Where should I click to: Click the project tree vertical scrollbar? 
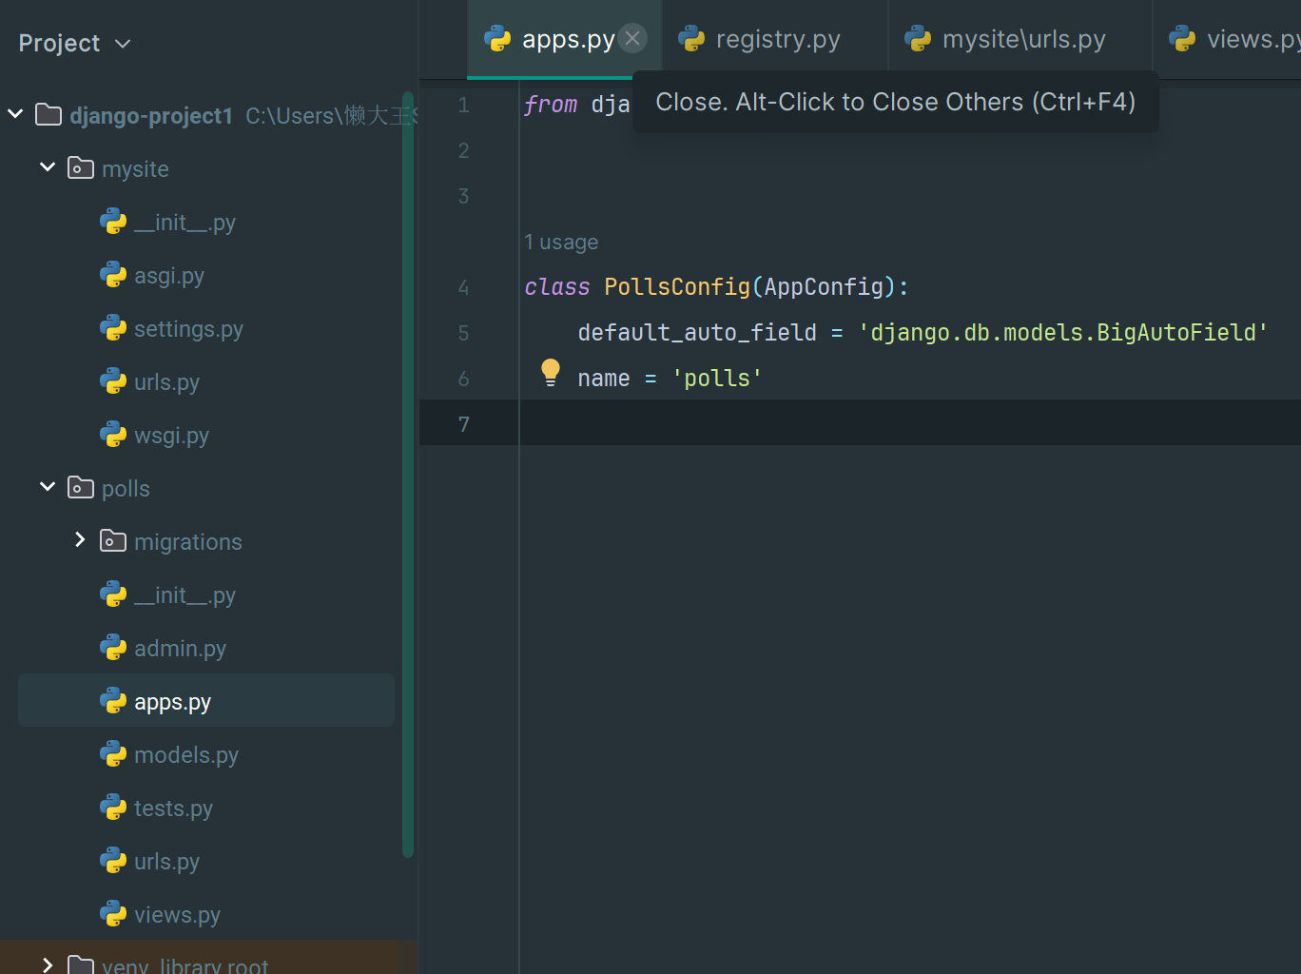[x=408, y=476]
